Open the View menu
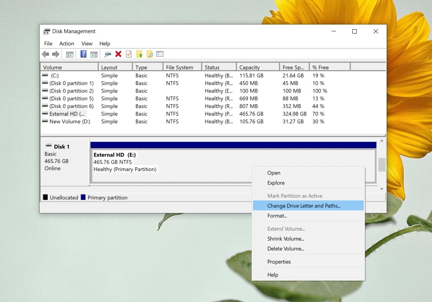Screen dimensions: 432x302 click(87, 44)
